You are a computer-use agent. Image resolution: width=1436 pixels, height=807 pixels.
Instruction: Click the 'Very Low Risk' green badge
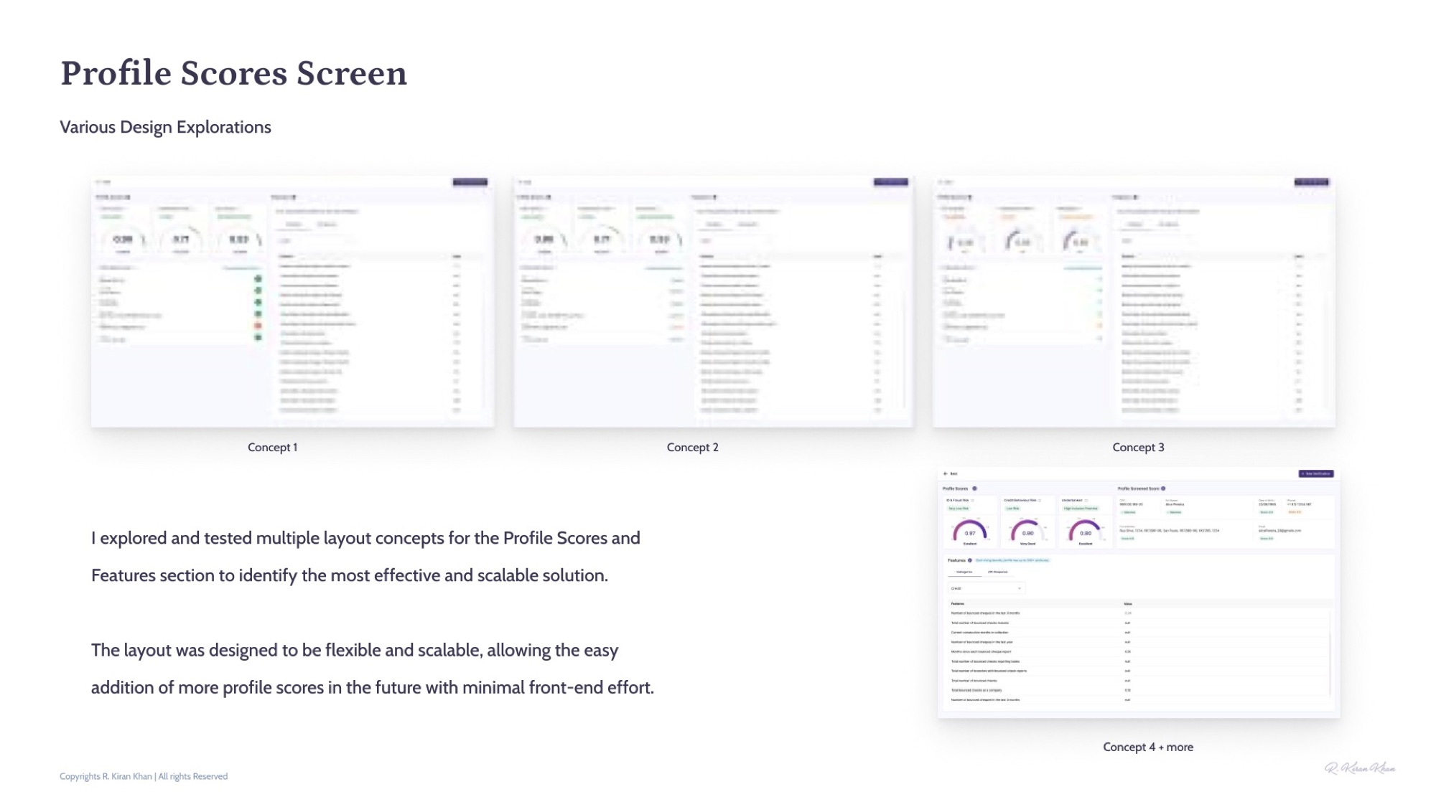click(959, 509)
